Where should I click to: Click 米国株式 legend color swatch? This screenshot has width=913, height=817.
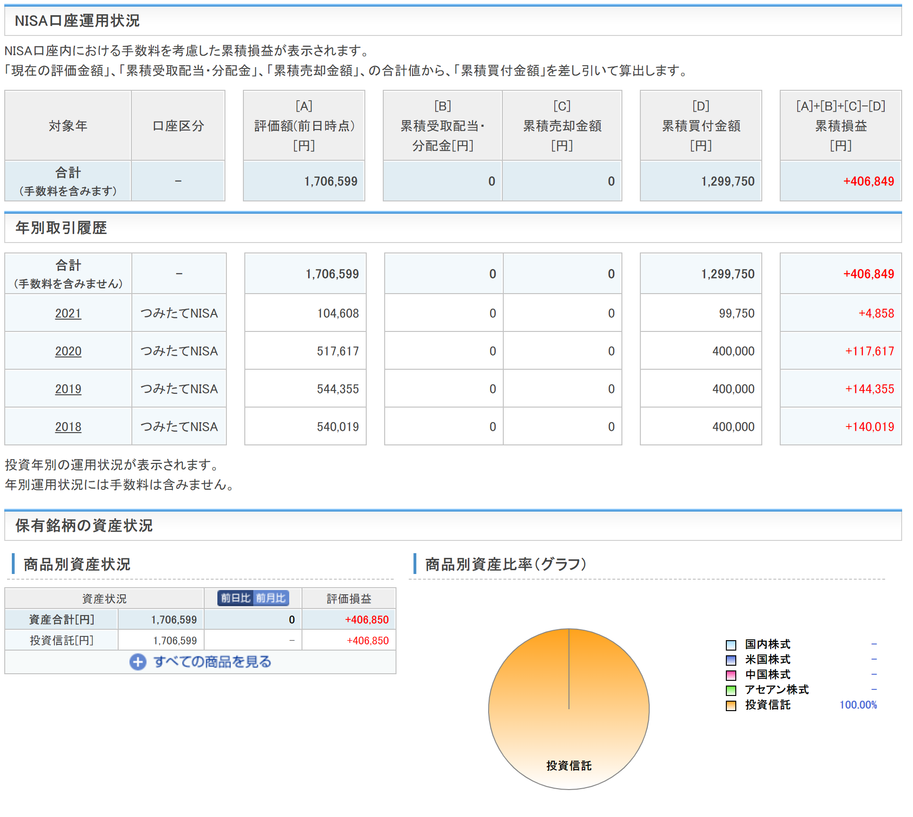coord(731,660)
